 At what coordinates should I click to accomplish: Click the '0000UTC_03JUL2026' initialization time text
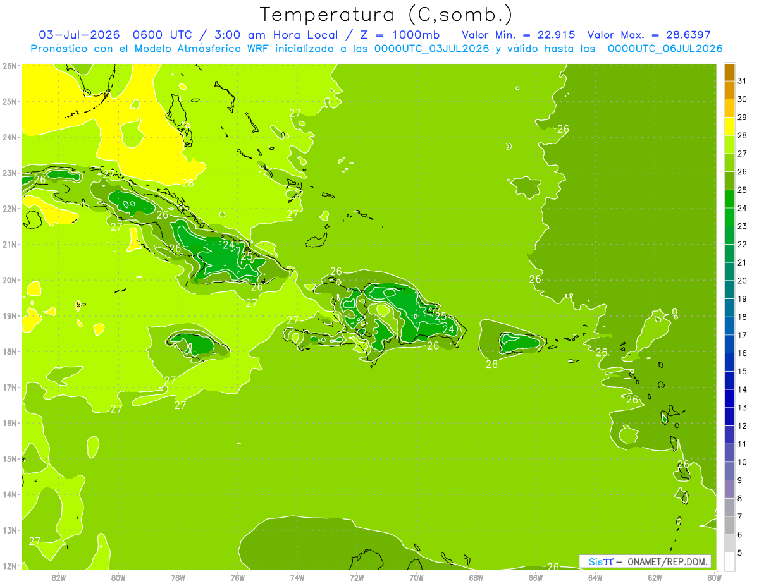tap(432, 49)
